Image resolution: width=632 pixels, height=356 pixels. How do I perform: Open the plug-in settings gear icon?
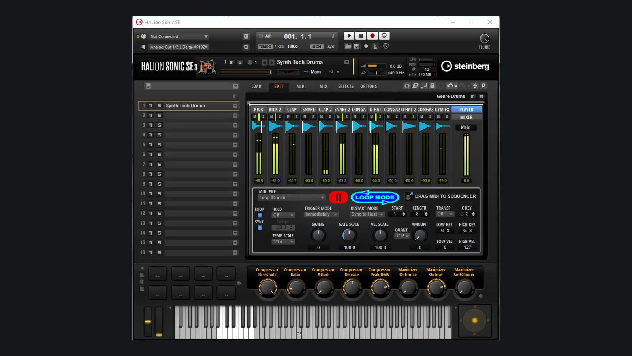(246, 47)
